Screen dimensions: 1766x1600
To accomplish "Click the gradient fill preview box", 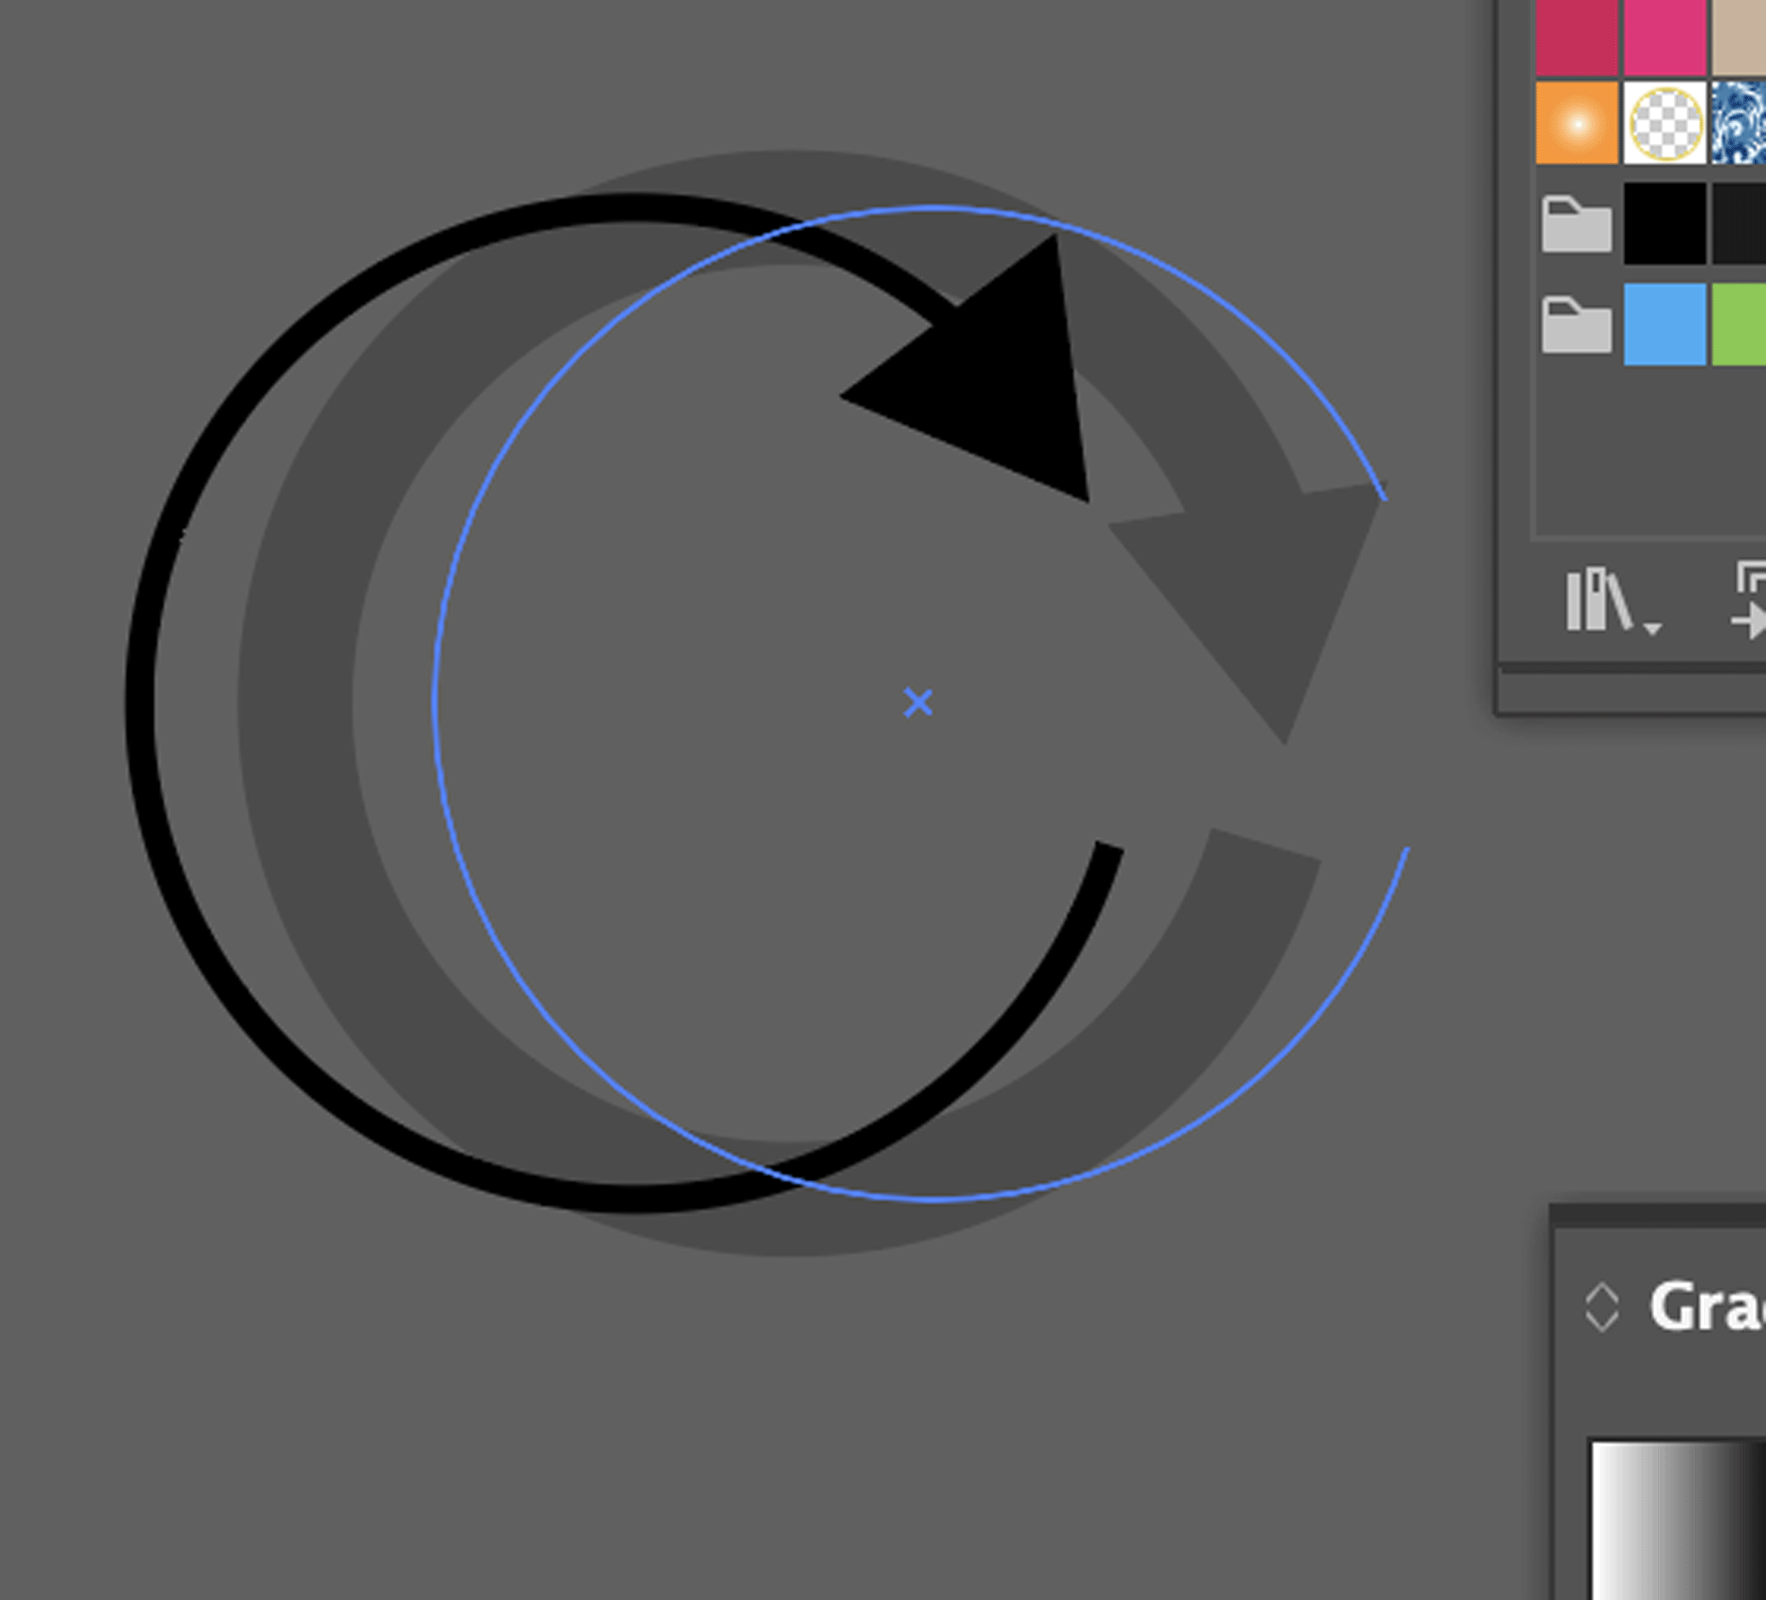I will pos(1678,1520).
